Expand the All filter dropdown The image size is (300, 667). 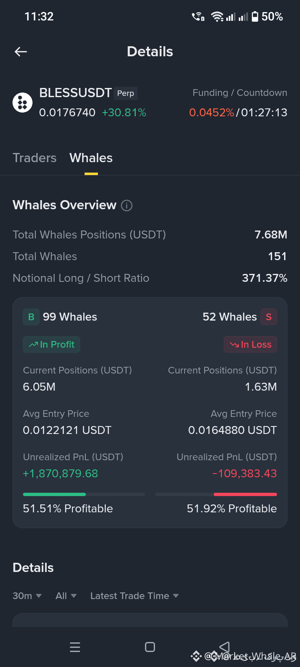click(x=66, y=596)
